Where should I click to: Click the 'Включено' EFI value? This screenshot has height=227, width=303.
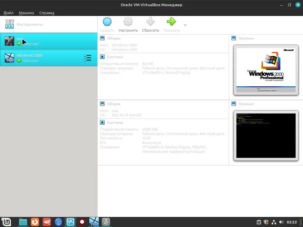152,143
